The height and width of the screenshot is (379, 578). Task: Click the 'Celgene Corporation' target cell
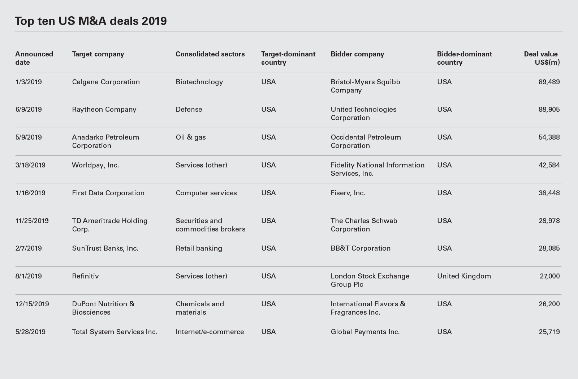[106, 82]
